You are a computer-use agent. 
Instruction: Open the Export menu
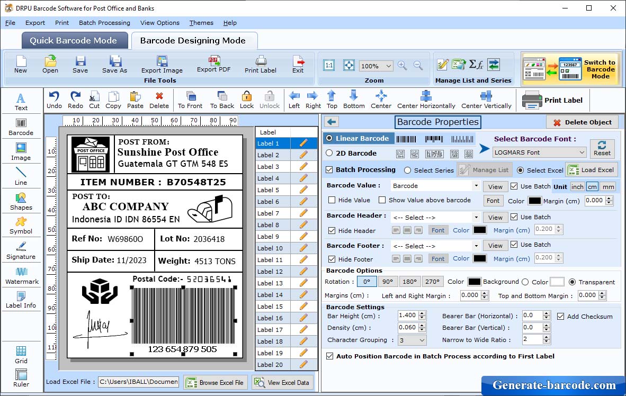pos(35,23)
